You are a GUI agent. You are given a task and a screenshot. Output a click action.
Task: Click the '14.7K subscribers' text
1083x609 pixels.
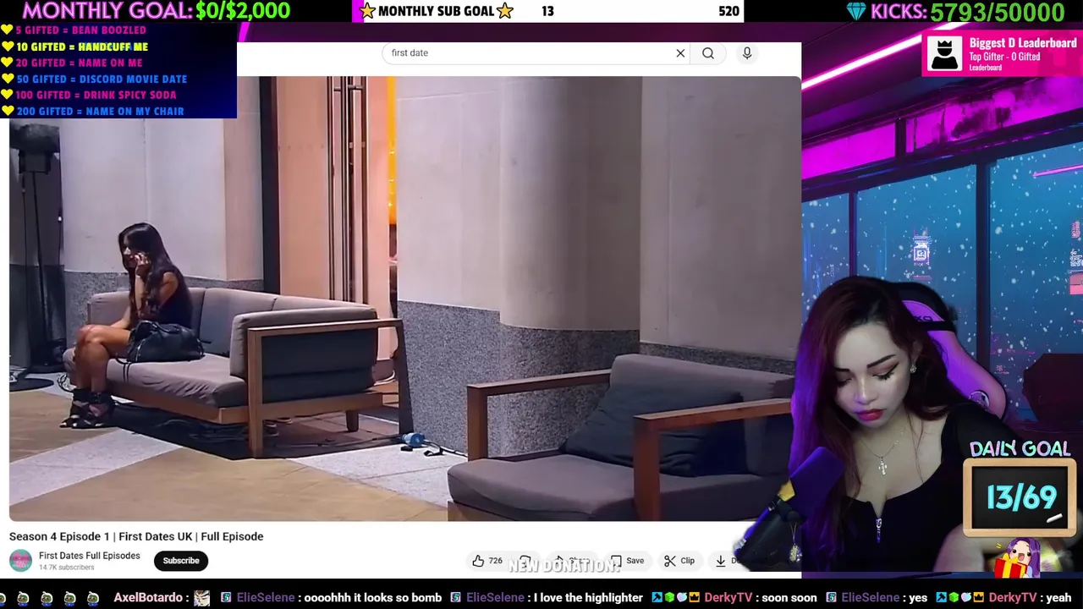[66, 568]
